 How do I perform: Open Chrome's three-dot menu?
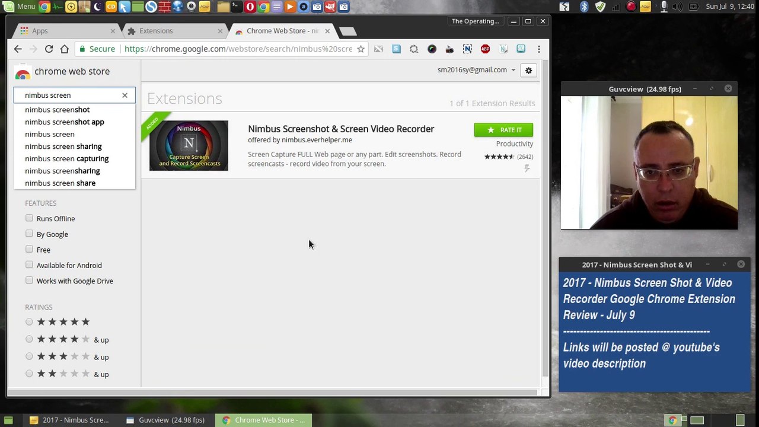538,49
